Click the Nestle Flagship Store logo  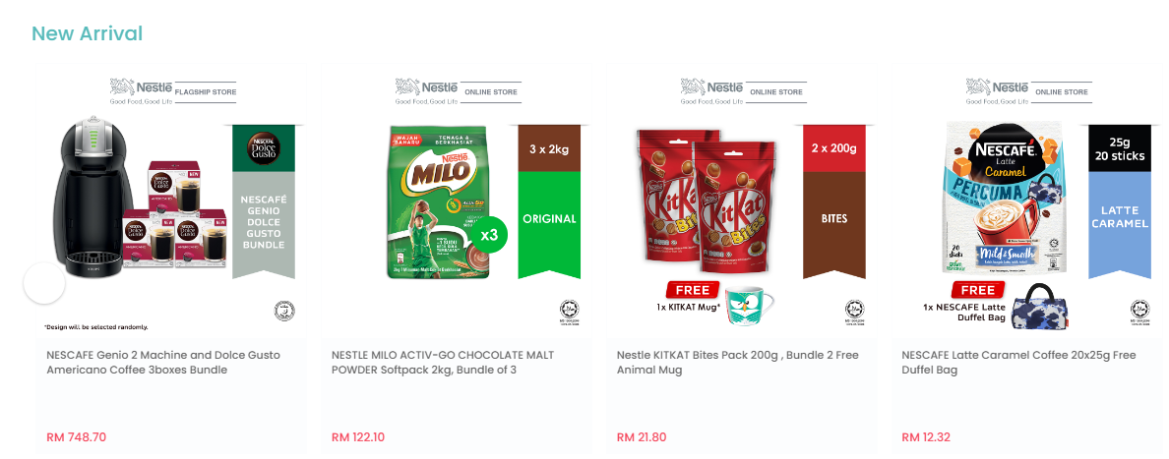click(173, 90)
